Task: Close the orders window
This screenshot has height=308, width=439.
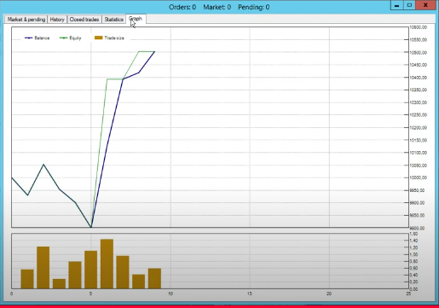Action: pos(425,5)
